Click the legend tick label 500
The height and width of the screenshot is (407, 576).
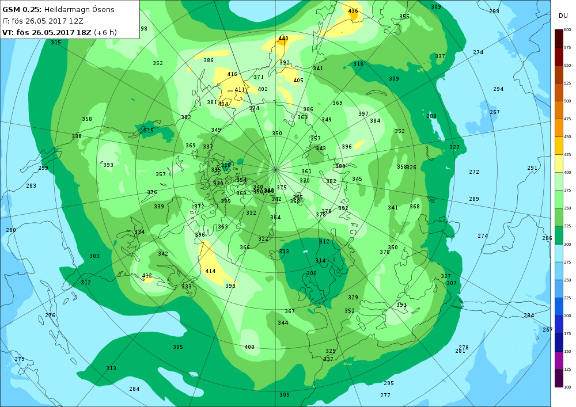pyautogui.click(x=567, y=101)
